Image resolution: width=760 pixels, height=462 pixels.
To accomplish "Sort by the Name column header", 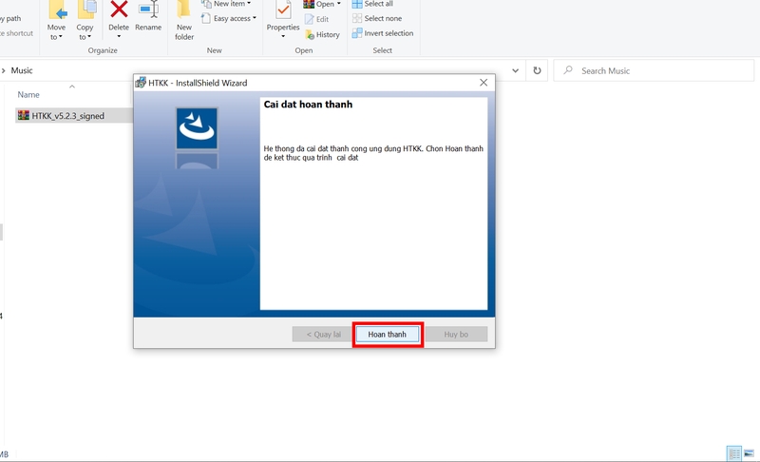I will click(28, 95).
